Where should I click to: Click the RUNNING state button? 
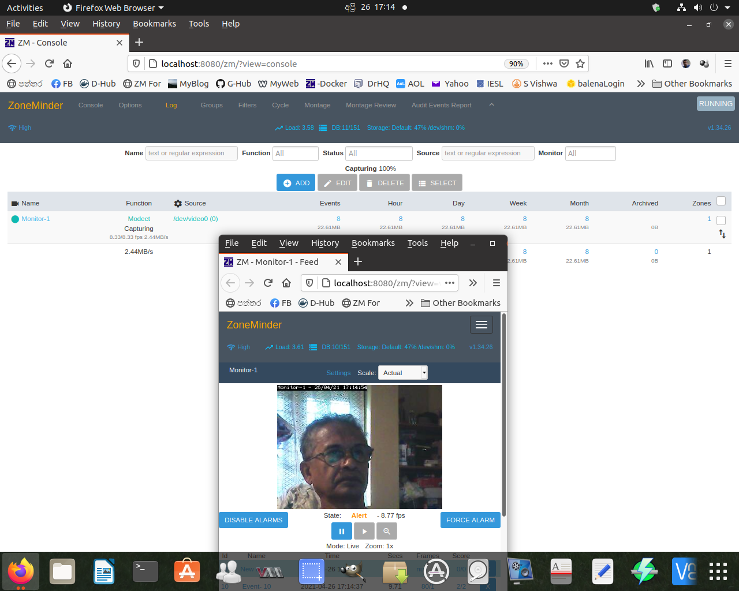[x=715, y=104]
